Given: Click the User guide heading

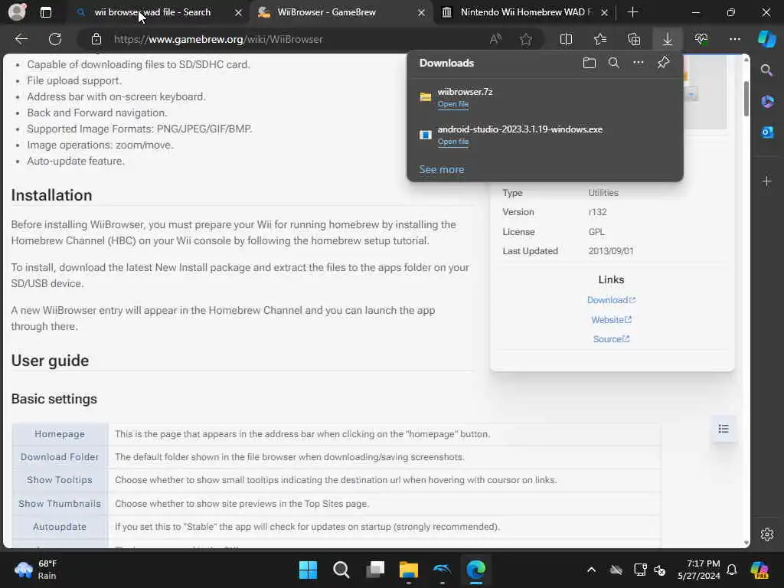Looking at the screenshot, I should (x=50, y=361).
